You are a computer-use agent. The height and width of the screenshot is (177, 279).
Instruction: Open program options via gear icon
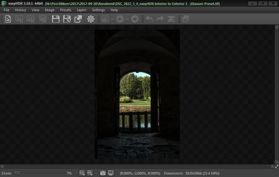91,19
